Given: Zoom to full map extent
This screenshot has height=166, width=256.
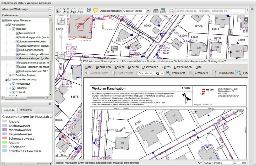Looking at the screenshot, I should 65,10.
